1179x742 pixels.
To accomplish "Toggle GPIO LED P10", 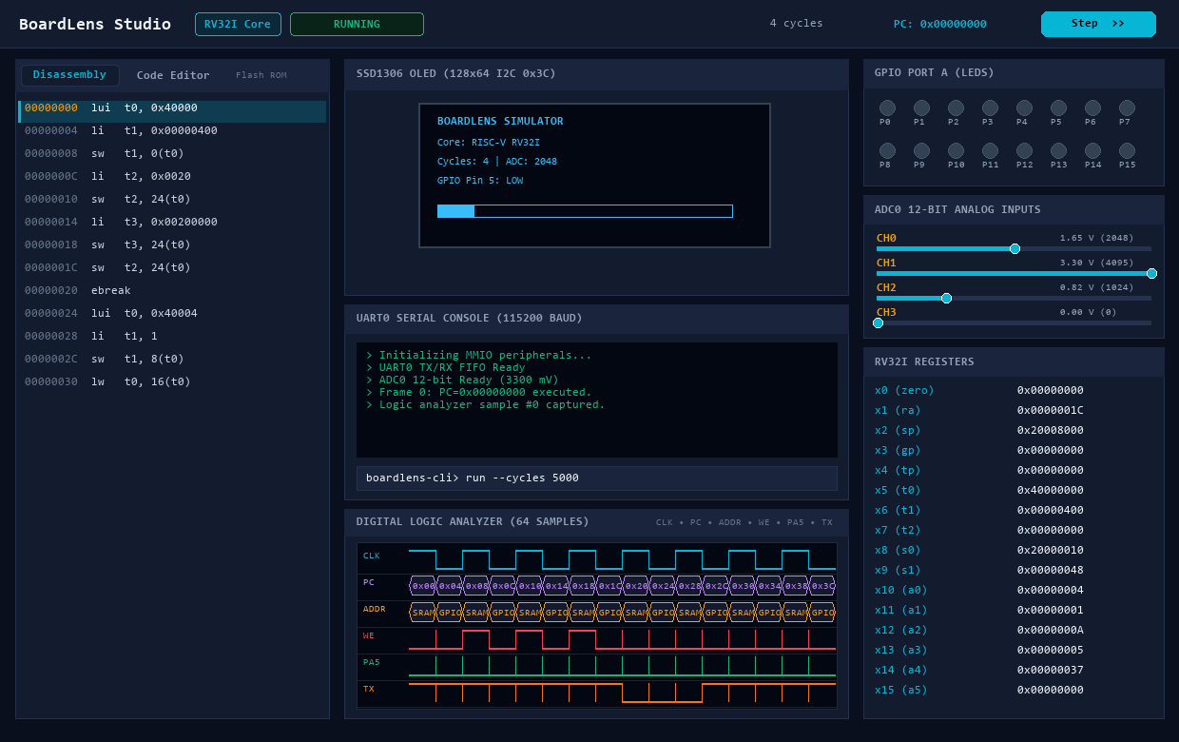I will (x=956, y=151).
